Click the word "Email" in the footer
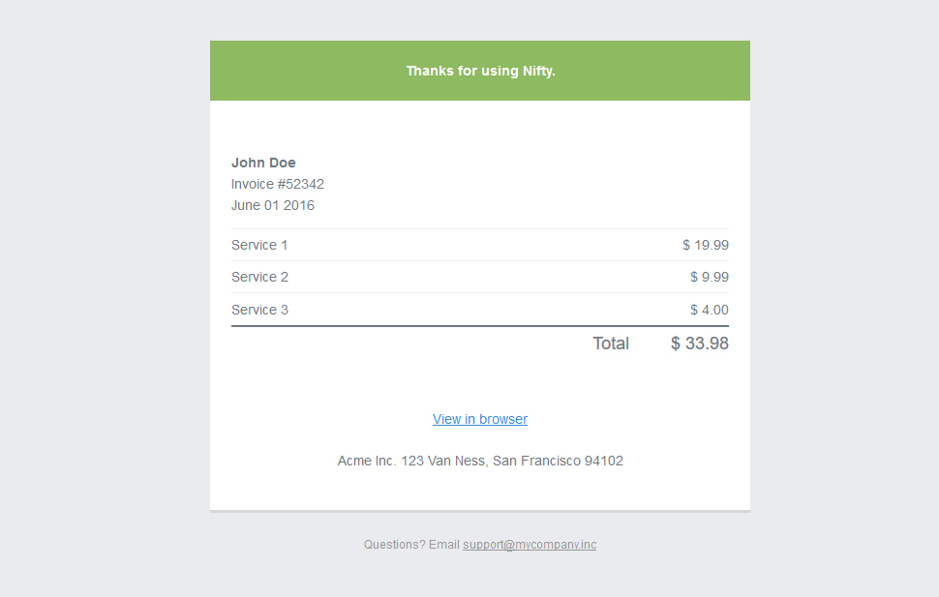This screenshot has width=939, height=597. click(443, 545)
